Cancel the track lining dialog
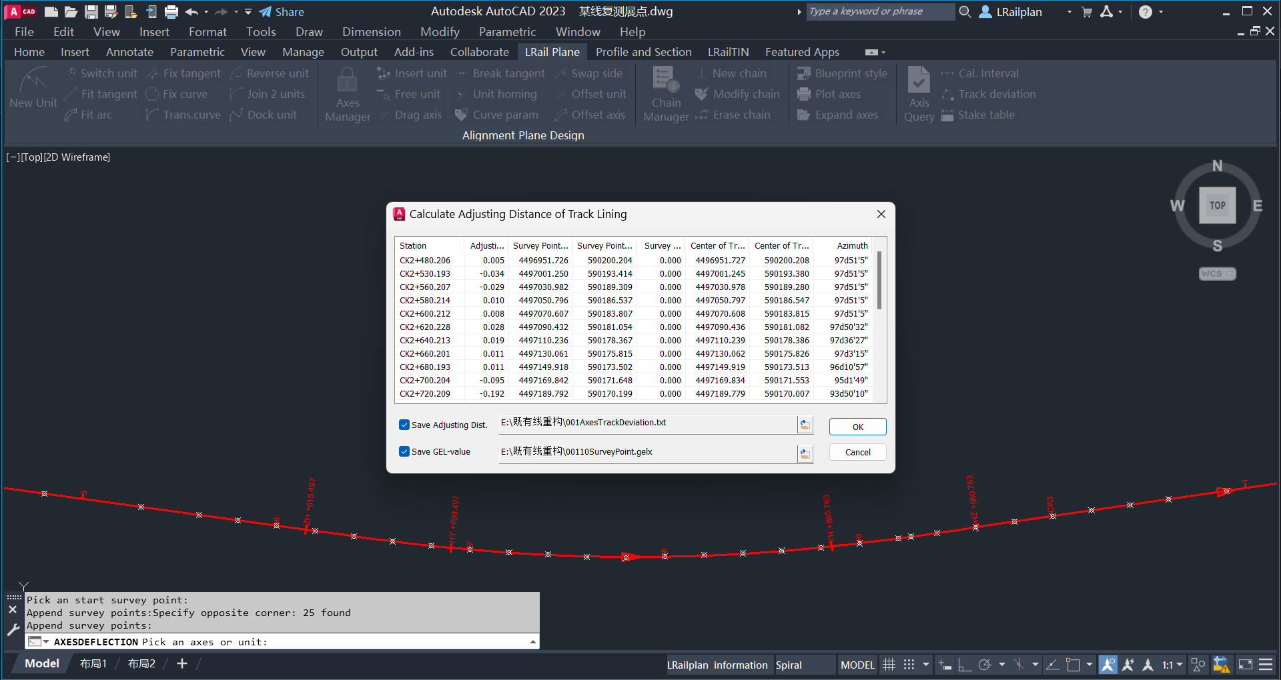The width and height of the screenshot is (1281, 680). pos(857,452)
